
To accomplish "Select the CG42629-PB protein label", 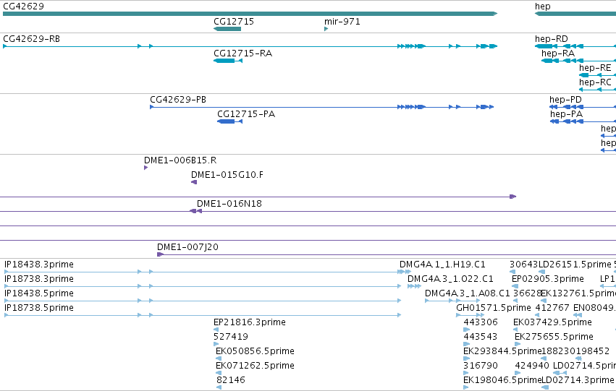I will pos(178,100).
